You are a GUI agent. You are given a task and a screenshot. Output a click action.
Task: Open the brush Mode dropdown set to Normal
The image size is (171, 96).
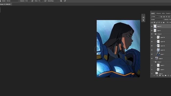click(x=13, y=1)
